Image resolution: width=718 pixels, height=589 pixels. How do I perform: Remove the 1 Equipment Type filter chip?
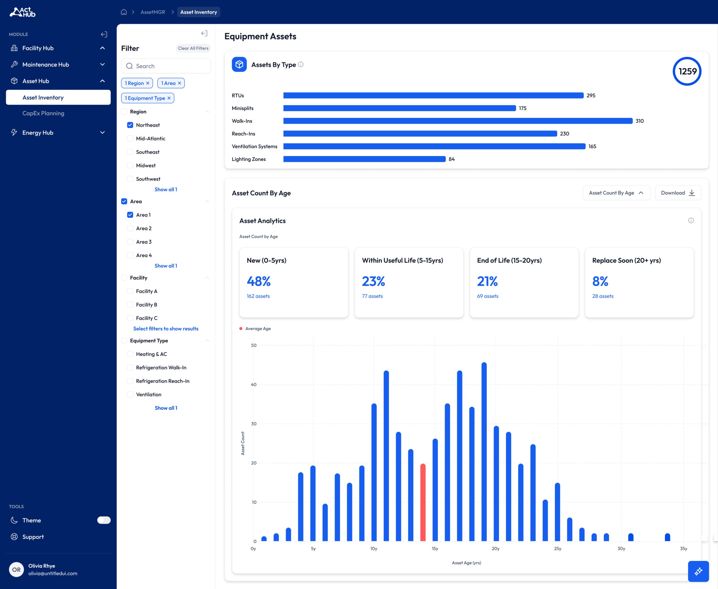click(x=169, y=98)
